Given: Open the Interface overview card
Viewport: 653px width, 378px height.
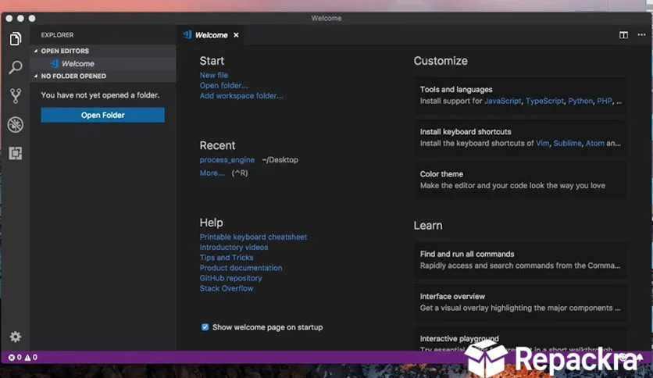Looking at the screenshot, I should click(x=520, y=302).
